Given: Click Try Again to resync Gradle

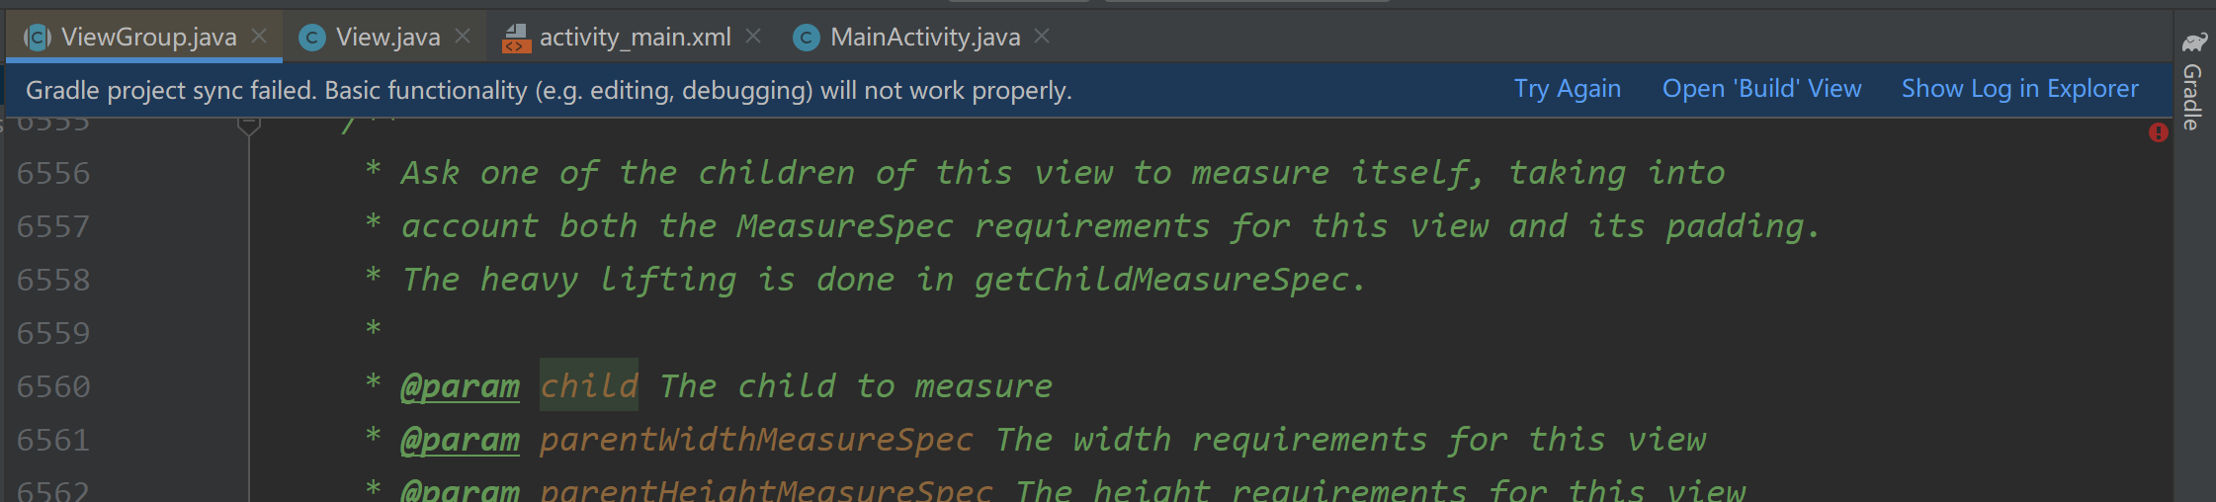Looking at the screenshot, I should pos(1568,89).
